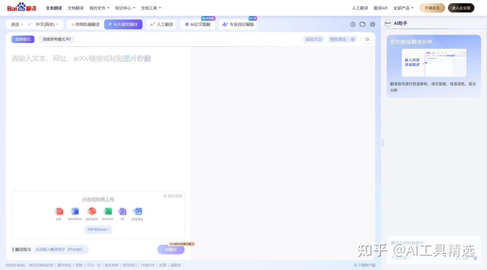Switch to 人工翻译 tab
Viewport: 487px width, 270px height.
click(161, 24)
